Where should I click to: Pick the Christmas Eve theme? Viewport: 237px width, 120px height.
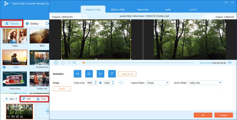tap(39, 57)
